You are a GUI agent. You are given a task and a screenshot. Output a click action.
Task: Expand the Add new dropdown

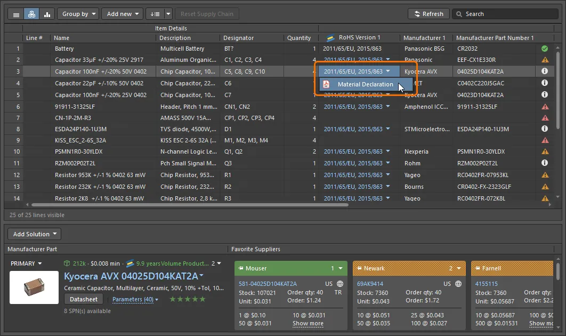[122, 14]
